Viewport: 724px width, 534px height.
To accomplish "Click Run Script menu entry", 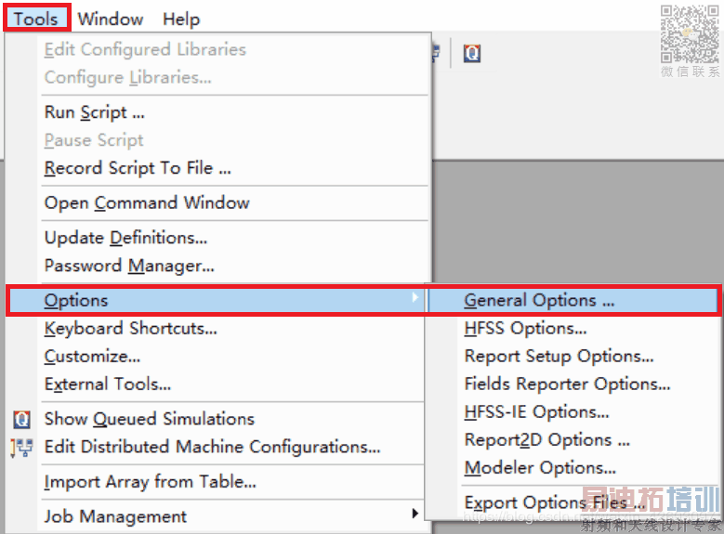I will (94, 112).
